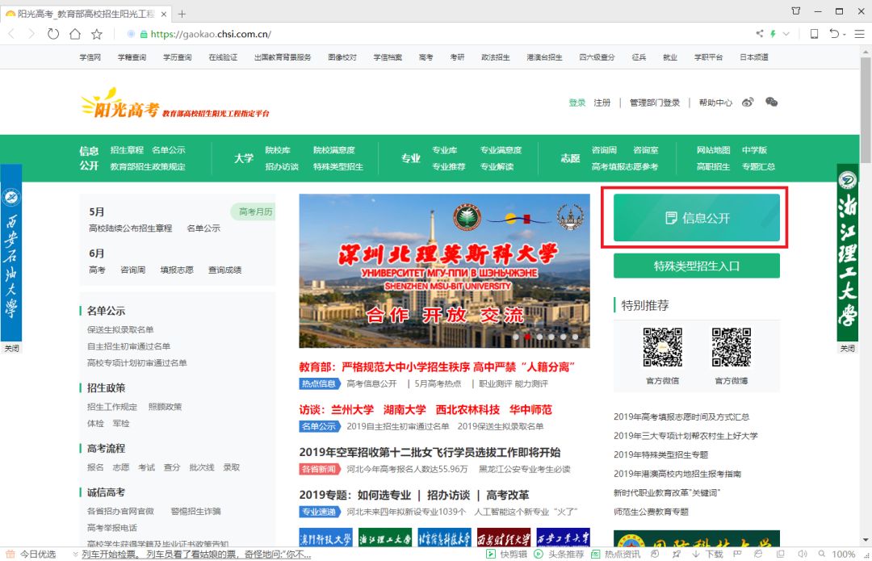Click the 官方微信 QR code
Viewport: 872px width, 561px height.
click(x=662, y=348)
